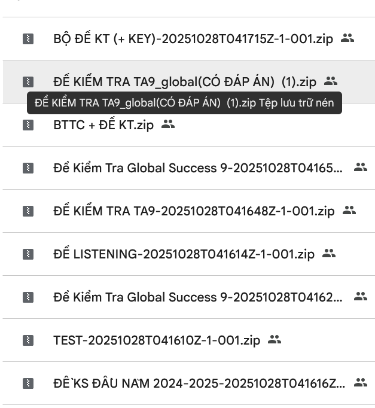Open the TEST-20251028T041610Z-1-001.zip file name

(x=157, y=340)
